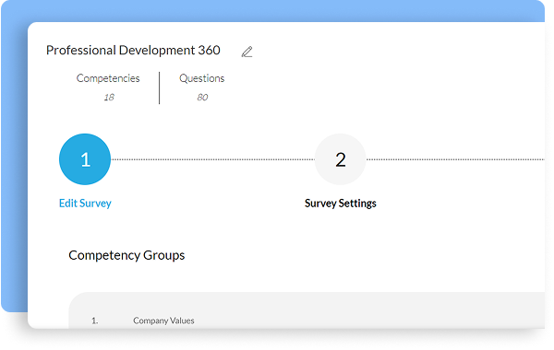Switch to Survey Settings step label

pos(340,204)
